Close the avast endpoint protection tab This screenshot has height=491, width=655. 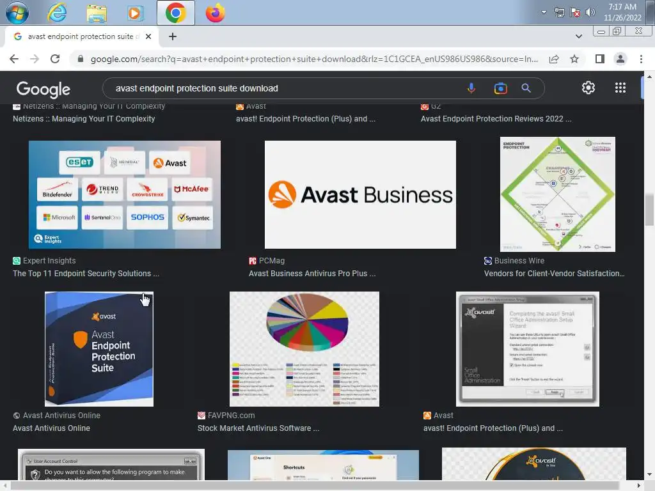pyautogui.click(x=148, y=36)
